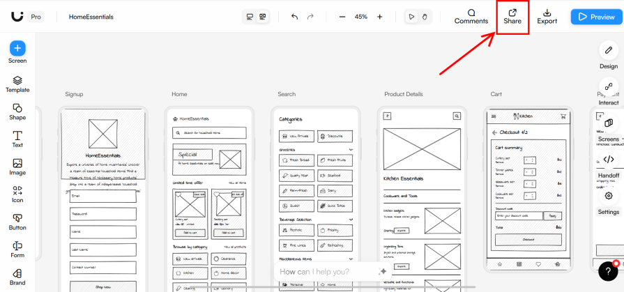Switch to hand pan tool

(423, 17)
